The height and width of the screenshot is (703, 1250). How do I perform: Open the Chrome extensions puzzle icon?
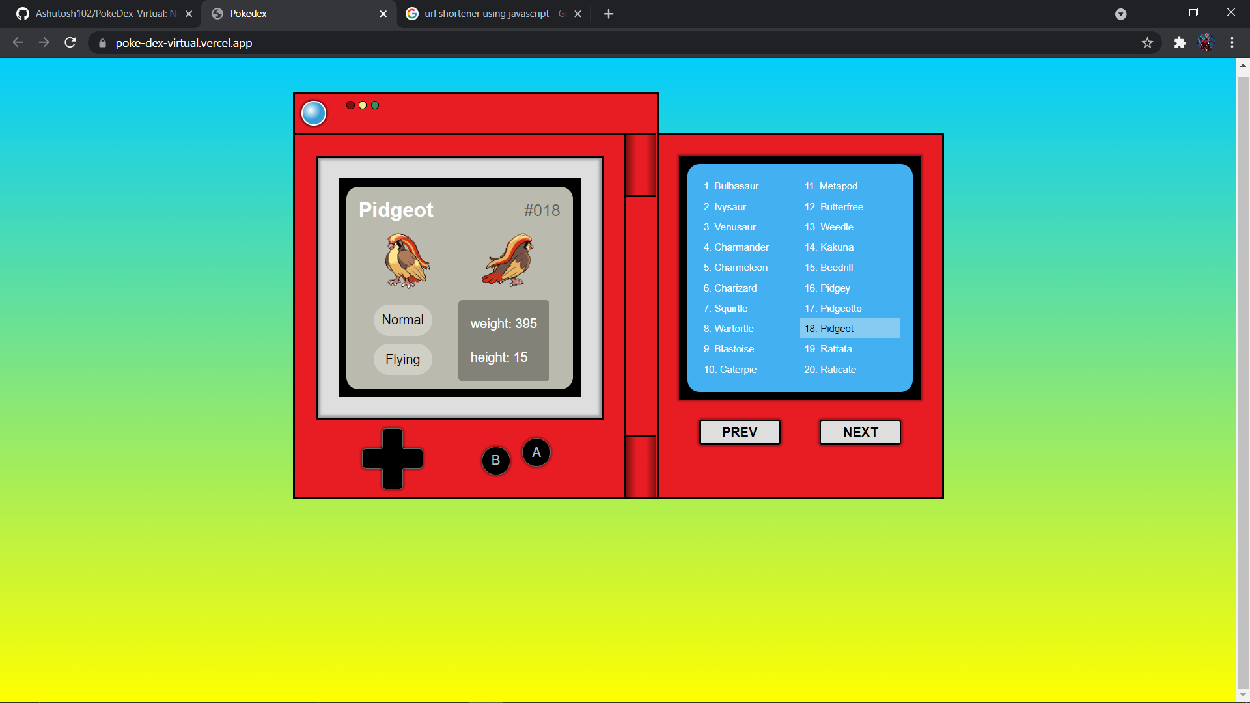tap(1180, 43)
